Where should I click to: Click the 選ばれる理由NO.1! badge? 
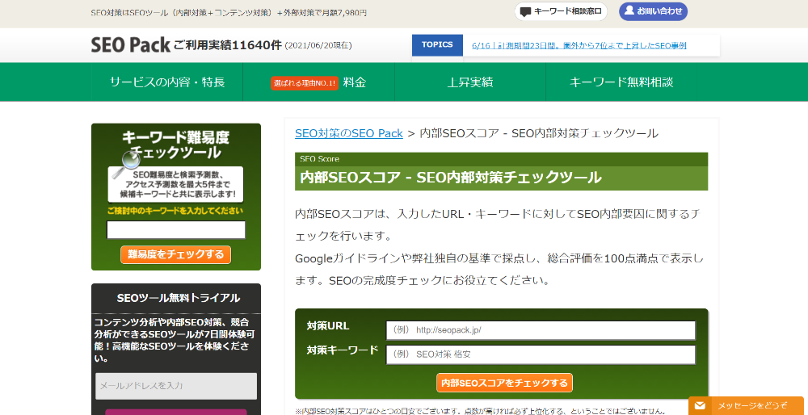pyautogui.click(x=304, y=83)
